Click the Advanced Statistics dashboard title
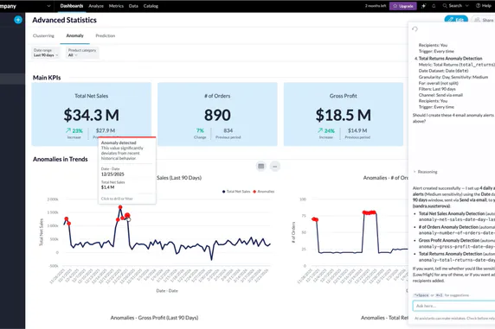The height and width of the screenshot is (329, 495). point(64,20)
